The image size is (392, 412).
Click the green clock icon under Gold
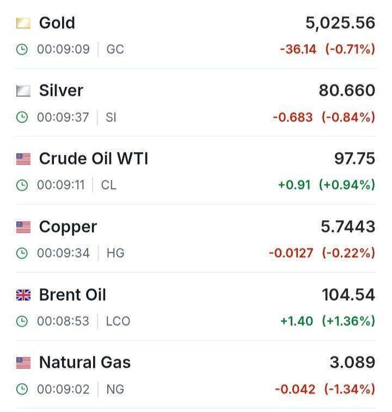22,50
